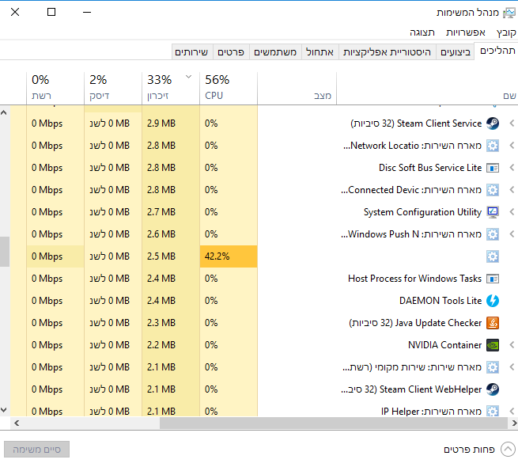Viewport: 518px width, 467px height.
Task: Click the local service (network) host gear icon
Action: [x=493, y=367]
